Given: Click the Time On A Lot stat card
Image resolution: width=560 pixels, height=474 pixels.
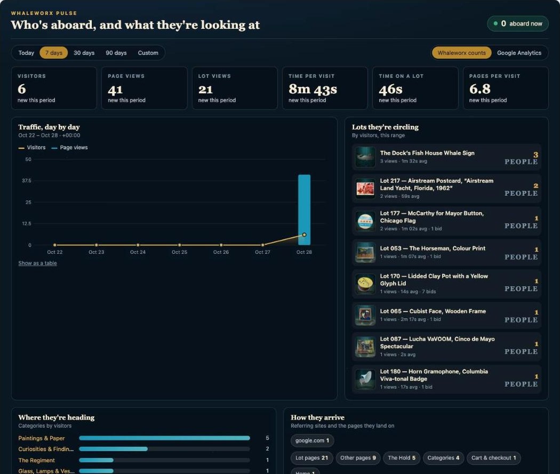Looking at the screenshot, I should coord(415,88).
